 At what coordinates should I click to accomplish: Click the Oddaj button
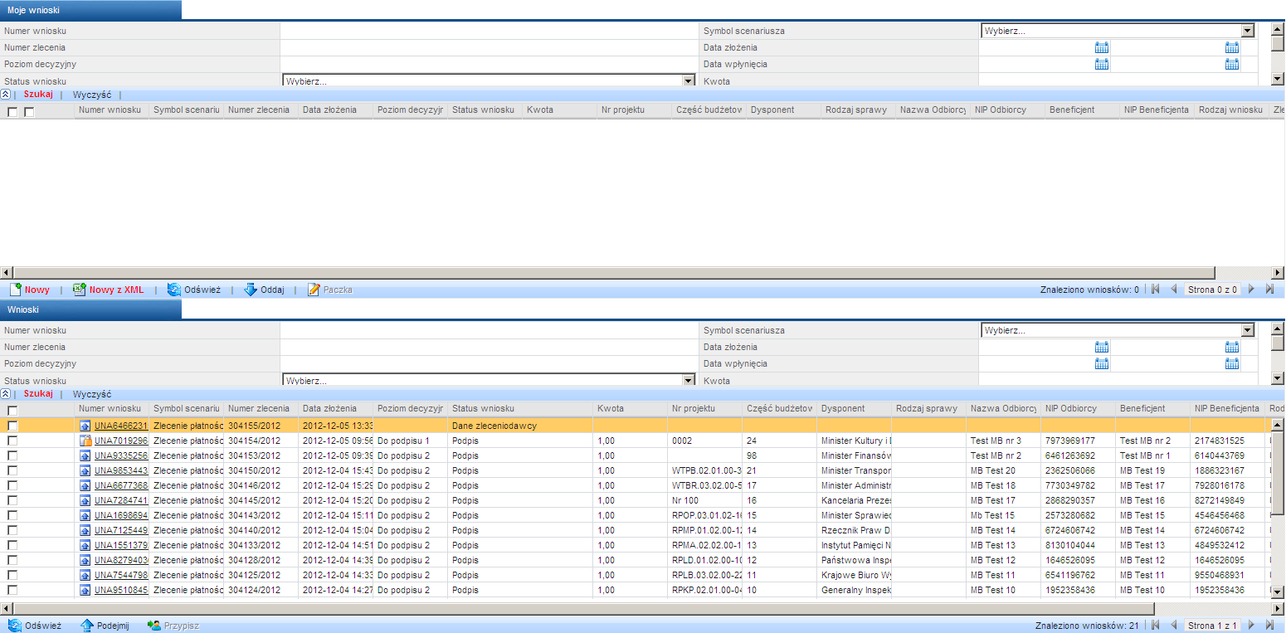pos(264,290)
